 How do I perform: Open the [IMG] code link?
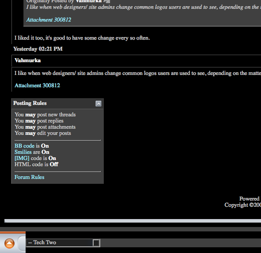(22, 158)
